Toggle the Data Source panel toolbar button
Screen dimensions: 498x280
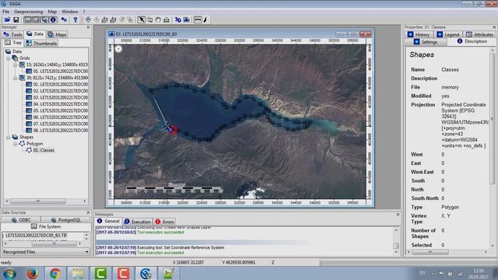click(x=44, y=19)
